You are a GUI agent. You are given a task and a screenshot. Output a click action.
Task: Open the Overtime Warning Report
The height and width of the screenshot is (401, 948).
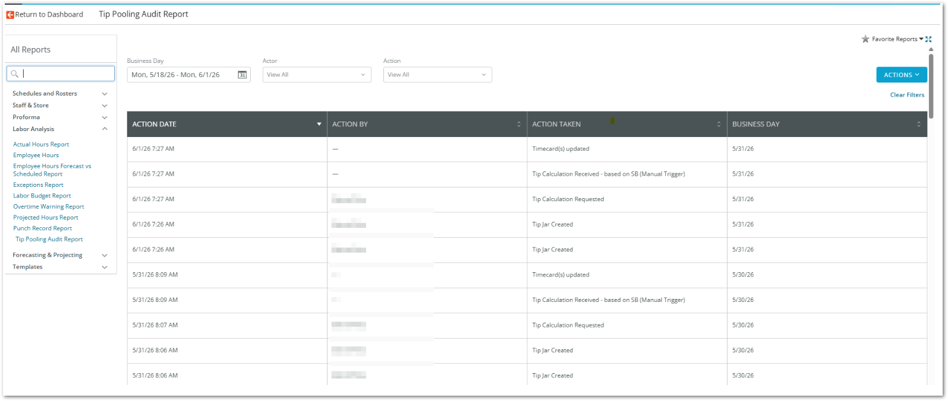coord(49,207)
